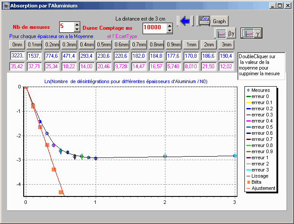This screenshot has width=294, height=224.
Task: Click the orange Béta legend swatch
Action: [248, 182]
